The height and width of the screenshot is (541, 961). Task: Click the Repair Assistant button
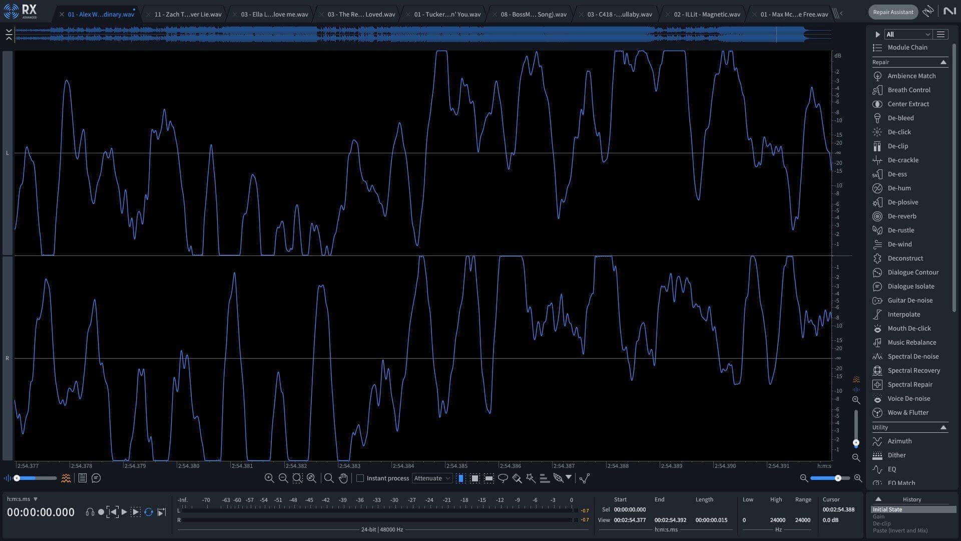pyautogui.click(x=893, y=12)
